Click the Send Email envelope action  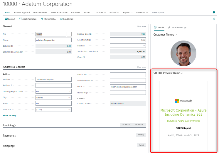click(61, 19)
